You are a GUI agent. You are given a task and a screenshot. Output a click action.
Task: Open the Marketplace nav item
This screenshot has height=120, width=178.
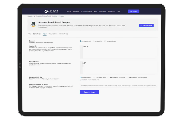112,11
